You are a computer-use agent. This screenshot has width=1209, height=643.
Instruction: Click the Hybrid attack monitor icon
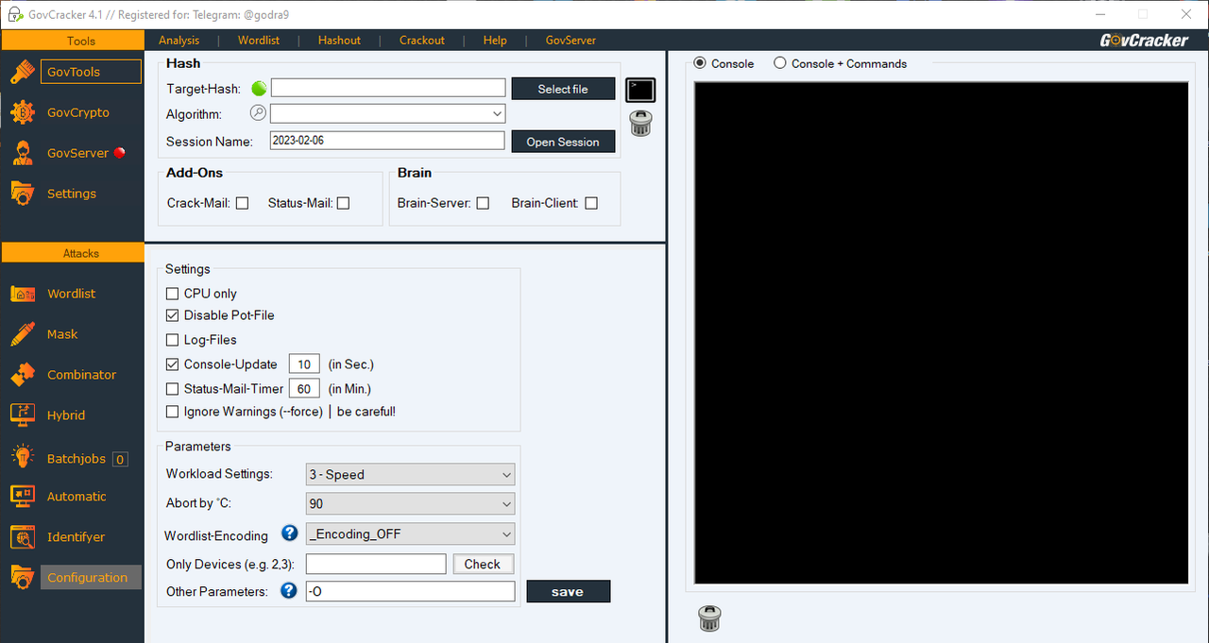[x=23, y=415]
